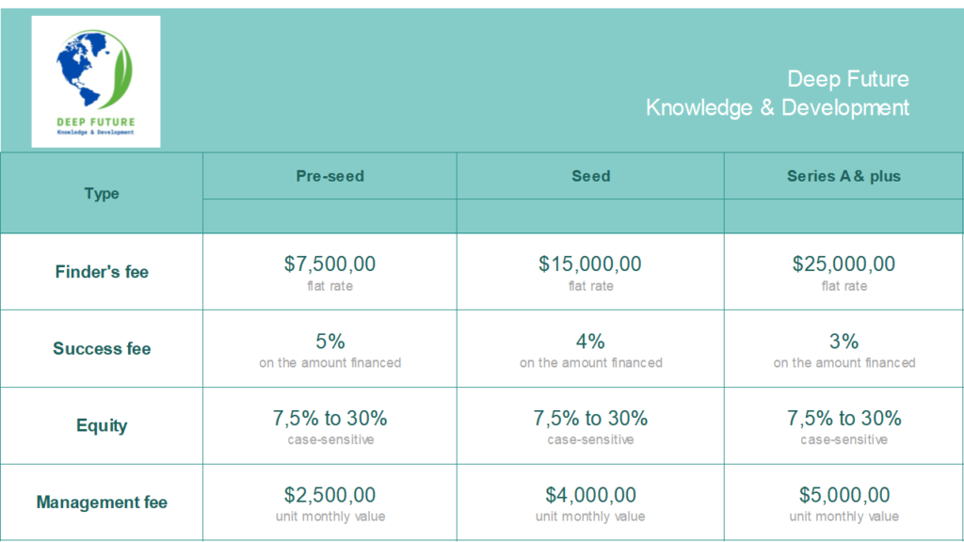Image resolution: width=964 pixels, height=542 pixels.
Task: Click the Deep Future globe logo
Action: click(96, 82)
